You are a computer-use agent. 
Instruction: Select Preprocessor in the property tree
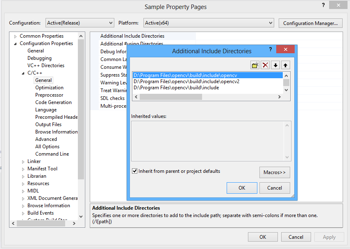[49, 95]
